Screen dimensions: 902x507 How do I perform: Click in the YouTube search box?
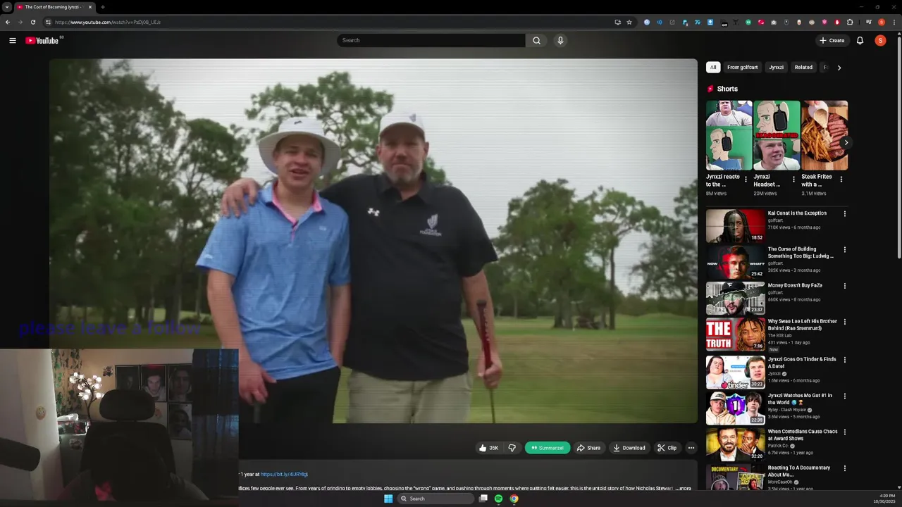431,40
